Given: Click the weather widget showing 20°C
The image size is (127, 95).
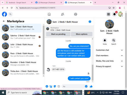Looking at the screenshot, I should [91, 92].
